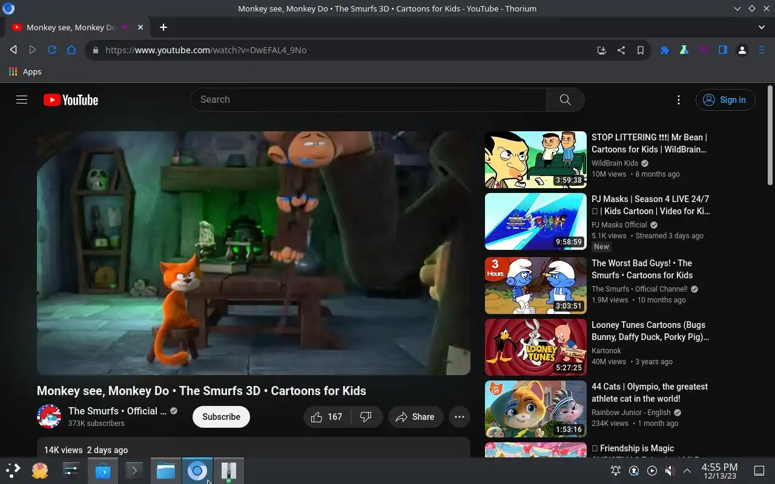Open Mr Bean STOP LITTERING thumbnail
Viewport: 775px width, 484px height.
click(536, 160)
